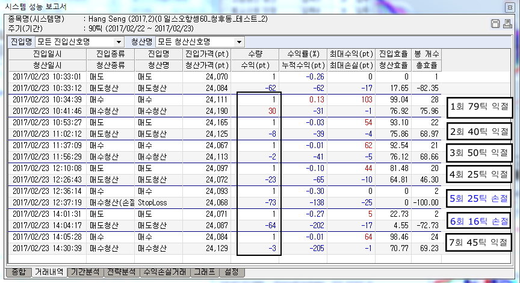Close the 시스템 성능 보고서 window
The width and height of the screenshot is (520, 283).
click(x=510, y=7)
